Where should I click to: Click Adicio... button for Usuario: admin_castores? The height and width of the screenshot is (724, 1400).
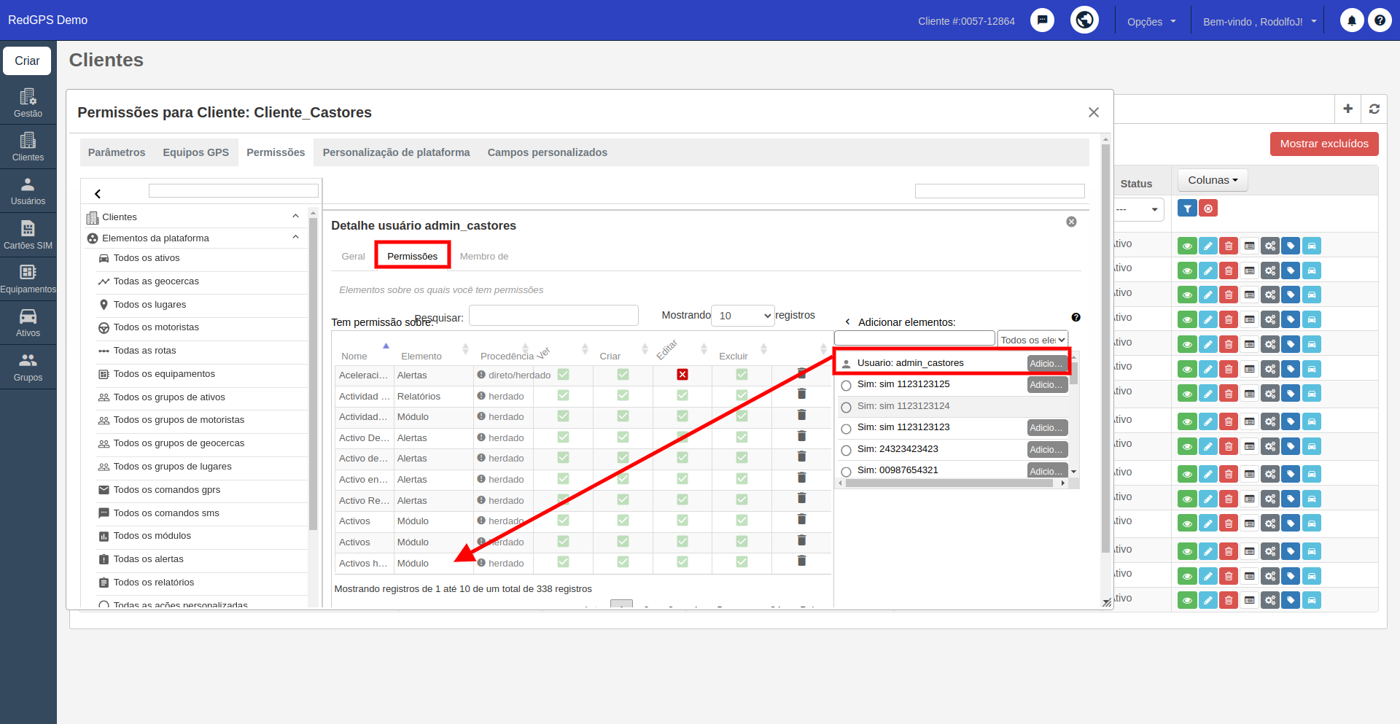pos(1046,364)
